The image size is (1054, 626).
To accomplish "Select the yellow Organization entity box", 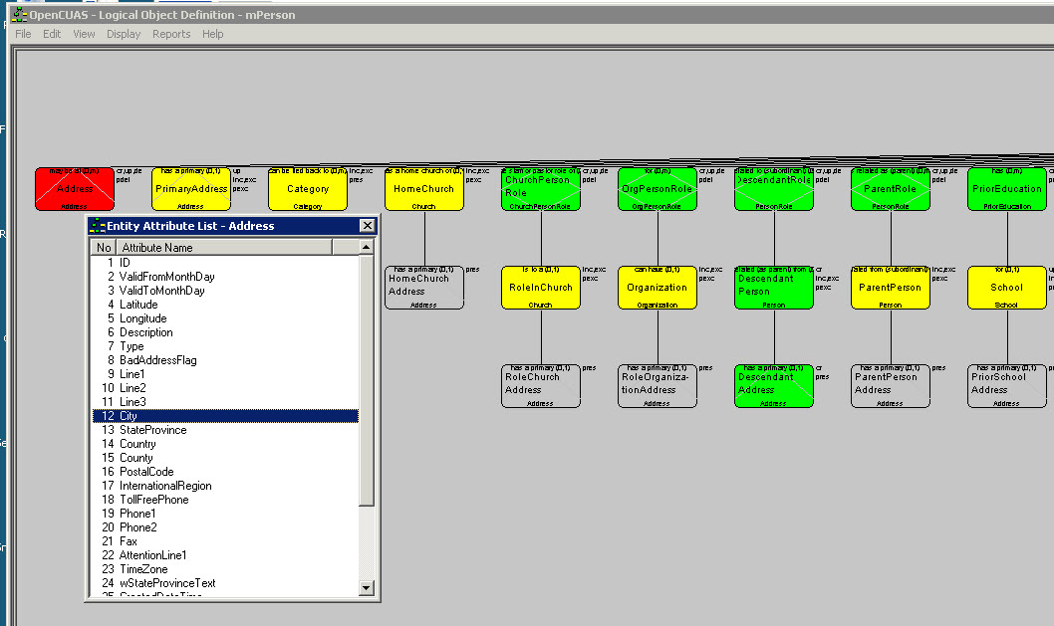I will pos(657,288).
